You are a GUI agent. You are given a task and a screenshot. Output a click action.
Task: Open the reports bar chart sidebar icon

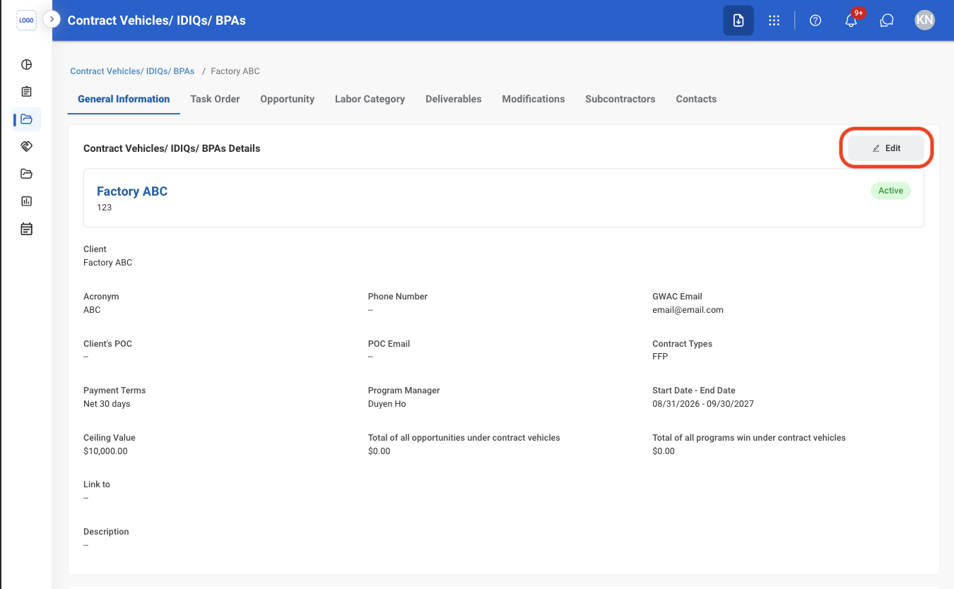point(26,201)
